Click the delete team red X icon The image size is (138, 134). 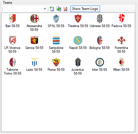click(x=65, y=9)
